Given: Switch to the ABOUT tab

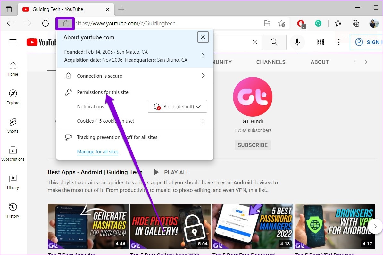Looking at the screenshot, I should (320, 62).
